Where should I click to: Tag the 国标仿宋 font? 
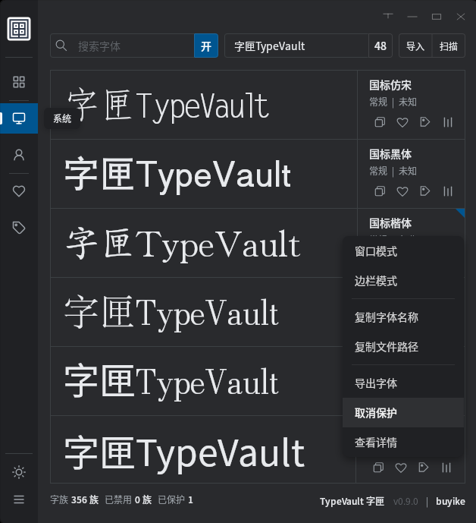click(424, 122)
